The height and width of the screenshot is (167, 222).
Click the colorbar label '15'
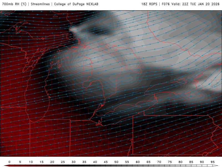click(41, 162)
